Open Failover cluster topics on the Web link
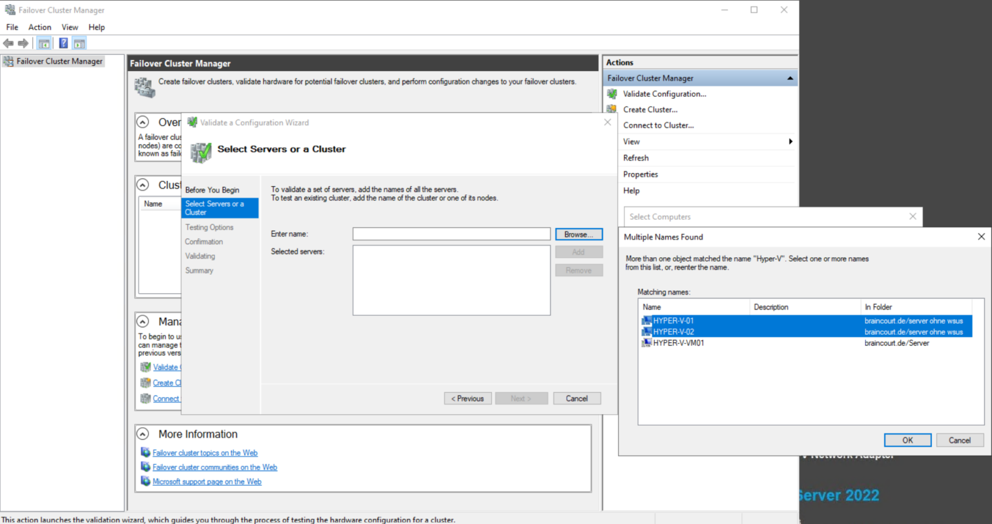The height and width of the screenshot is (524, 992). (x=205, y=452)
